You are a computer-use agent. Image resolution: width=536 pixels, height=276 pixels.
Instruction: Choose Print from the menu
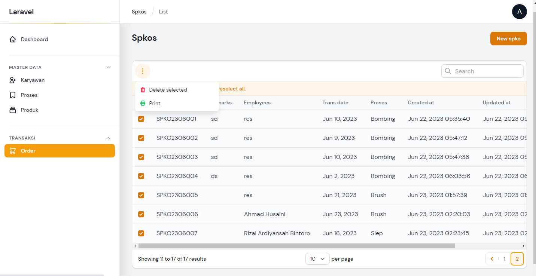(177, 103)
